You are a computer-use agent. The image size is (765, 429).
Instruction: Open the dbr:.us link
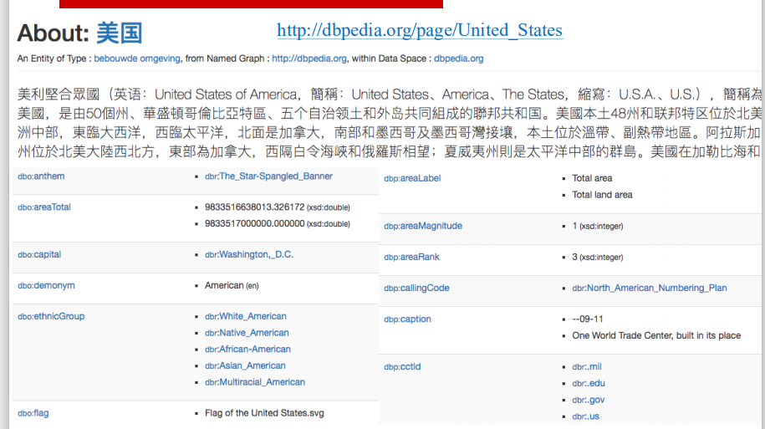pos(585,416)
